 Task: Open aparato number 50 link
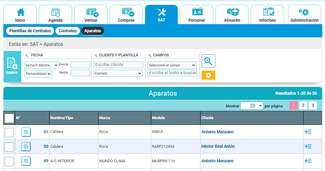click(x=46, y=146)
